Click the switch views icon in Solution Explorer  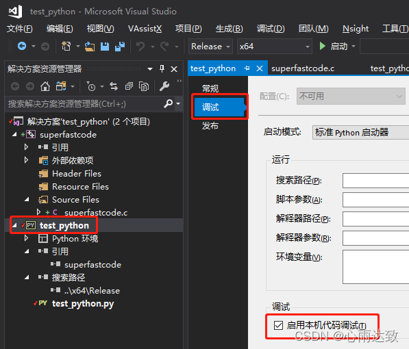[61, 86]
